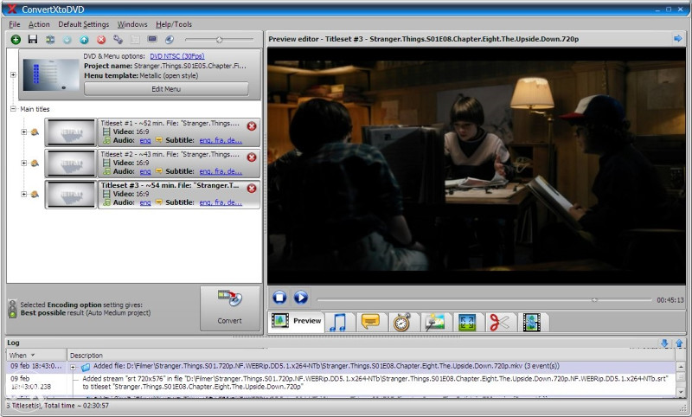This screenshot has height=417, width=692.
Task: Click the Description column header
Action: (x=371, y=356)
